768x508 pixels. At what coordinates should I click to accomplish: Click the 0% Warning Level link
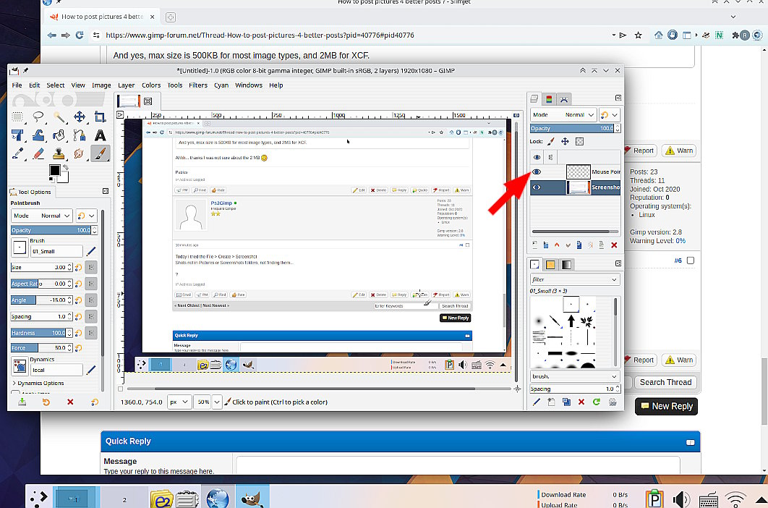point(680,241)
